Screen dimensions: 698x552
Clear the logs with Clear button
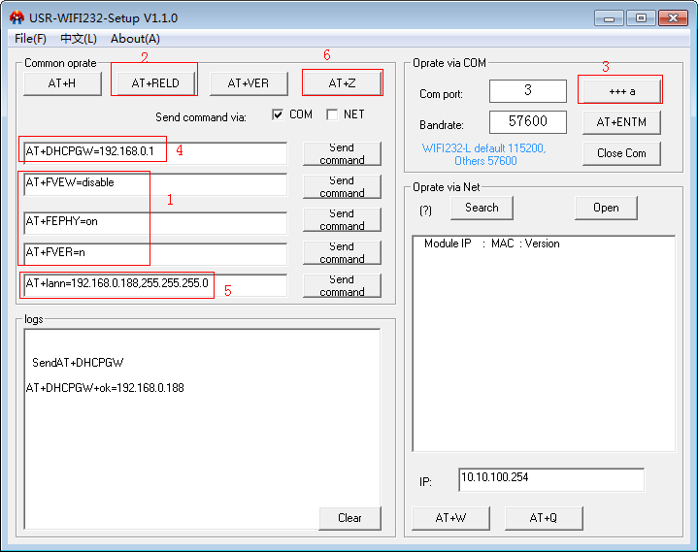349,518
